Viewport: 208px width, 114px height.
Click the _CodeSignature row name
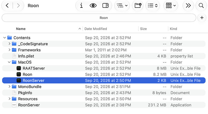[33, 44]
